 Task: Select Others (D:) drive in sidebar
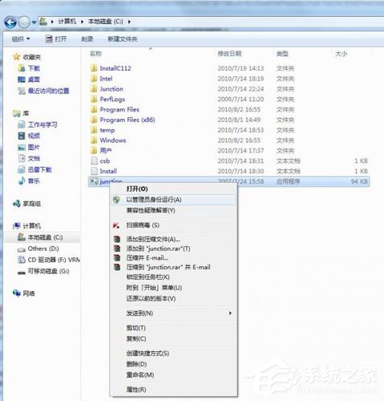click(43, 248)
